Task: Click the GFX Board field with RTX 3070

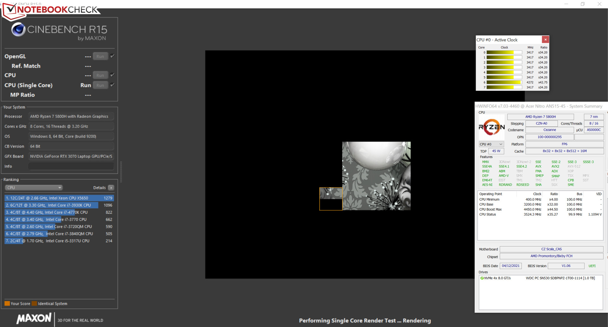Action: coord(71,156)
